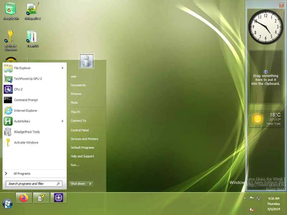Open the TeamOS desktop folder icon
This screenshot has height=215, width=287.
[x=33, y=39]
